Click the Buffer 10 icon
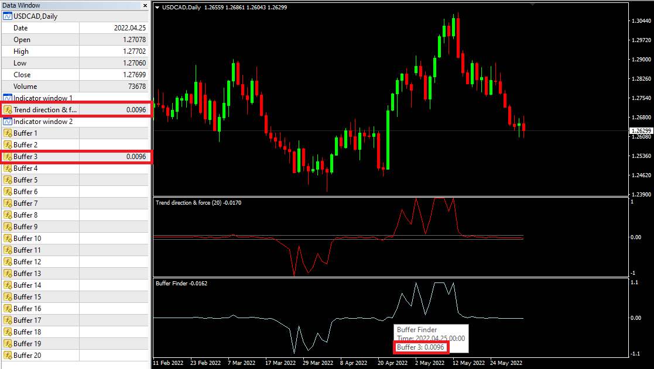The width and height of the screenshot is (654, 369). pos(8,239)
